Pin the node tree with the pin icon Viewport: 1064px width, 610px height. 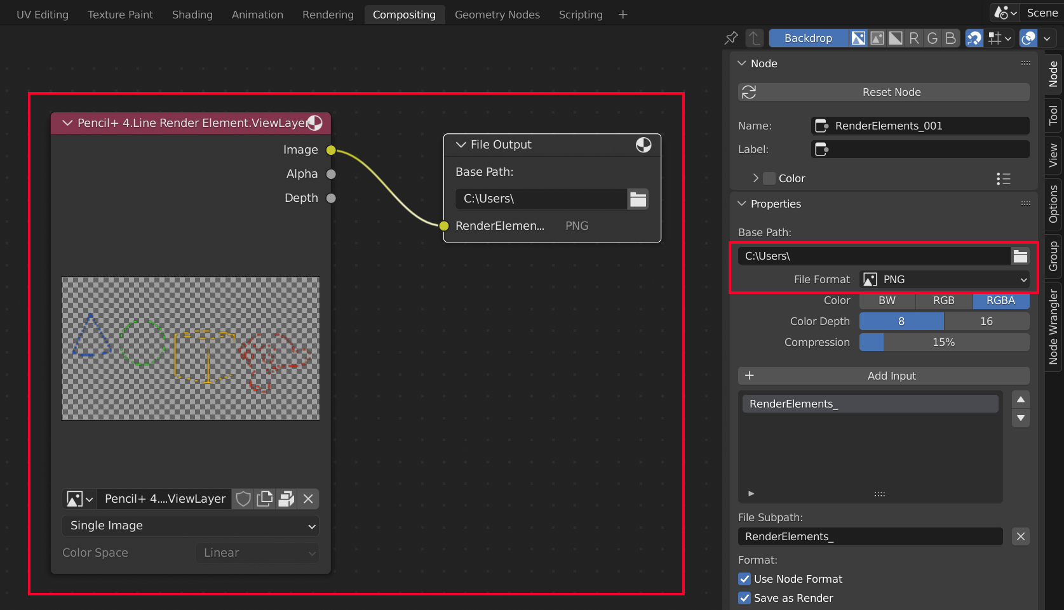(731, 38)
